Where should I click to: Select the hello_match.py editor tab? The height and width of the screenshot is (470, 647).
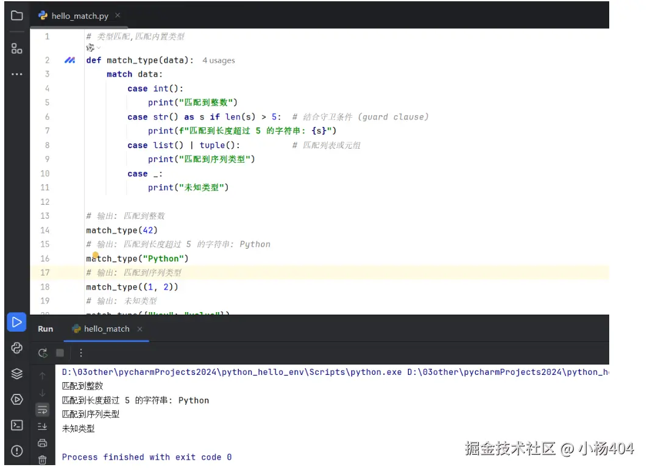pyautogui.click(x=79, y=16)
